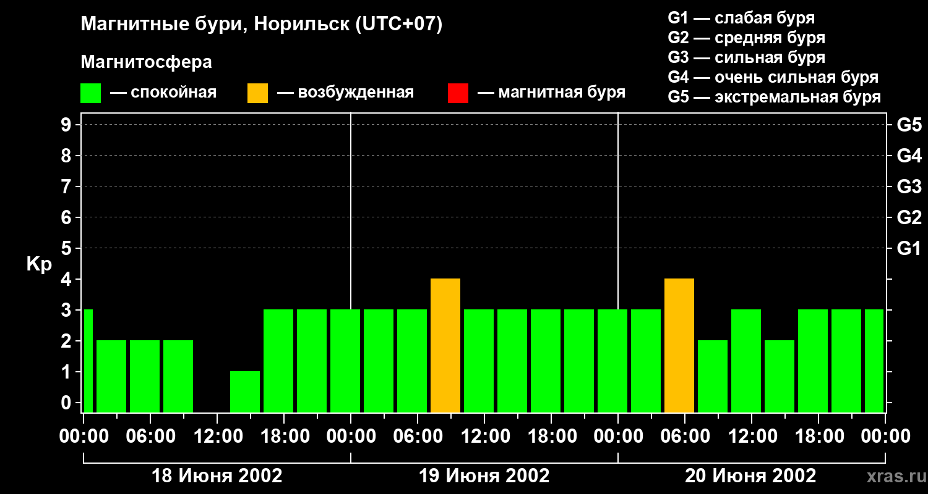This screenshot has width=928, height=494.
Task: Click the chart title 'Магнитные бури, Норильск (UTC+07)'
Action: (262, 25)
